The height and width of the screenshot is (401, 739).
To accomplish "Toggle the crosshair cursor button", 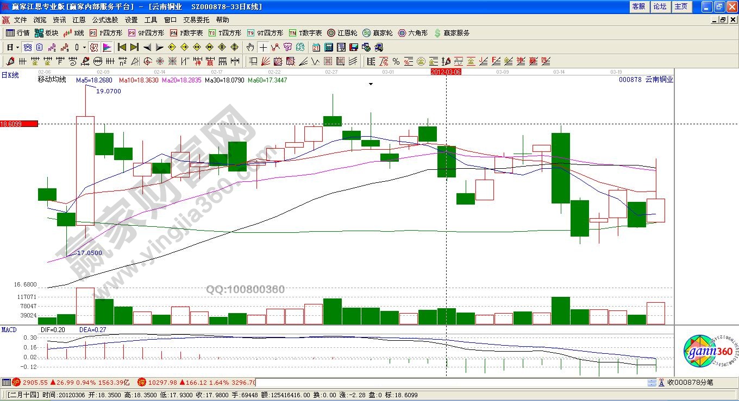I will [x=263, y=47].
